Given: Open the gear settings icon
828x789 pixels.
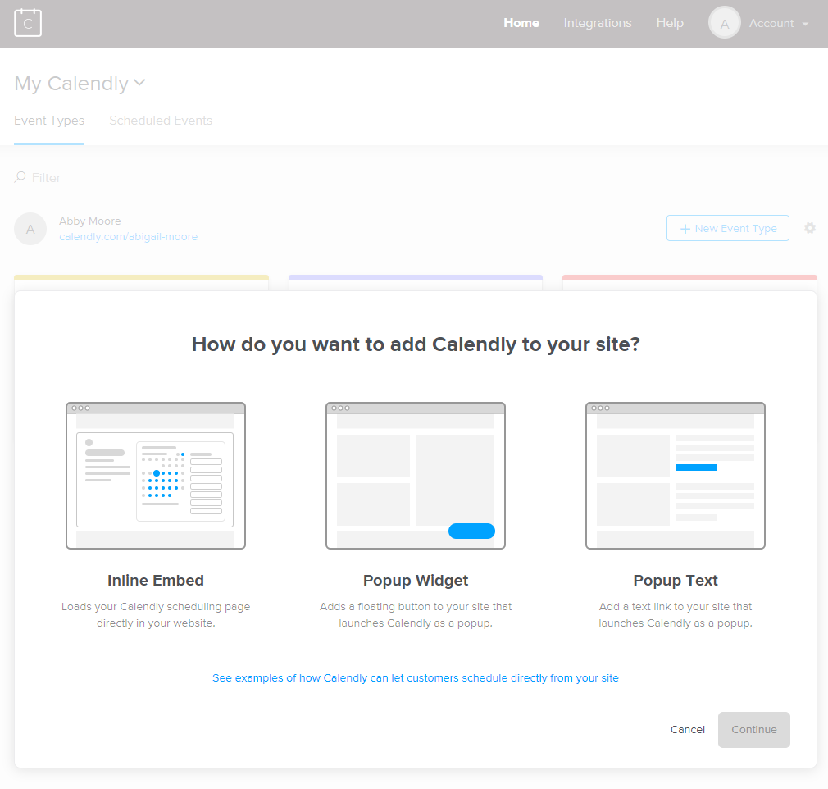Looking at the screenshot, I should [809, 228].
